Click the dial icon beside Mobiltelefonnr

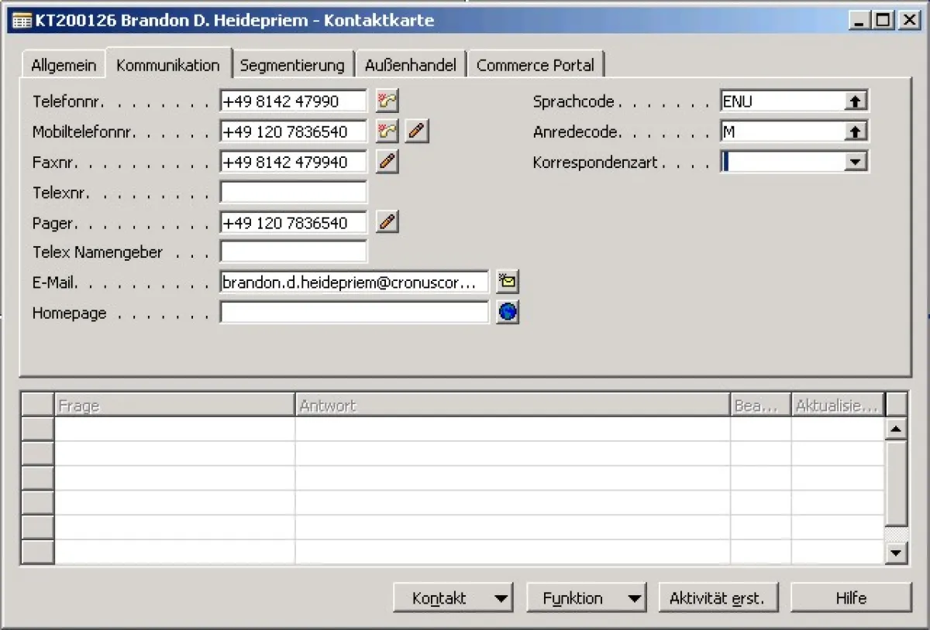(x=387, y=131)
